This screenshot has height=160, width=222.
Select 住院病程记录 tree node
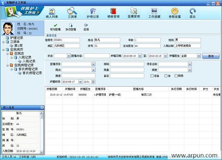click(24, 65)
